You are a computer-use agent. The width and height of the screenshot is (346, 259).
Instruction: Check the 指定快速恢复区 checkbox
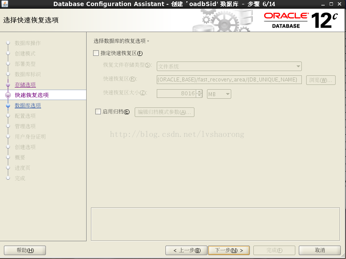coord(96,53)
